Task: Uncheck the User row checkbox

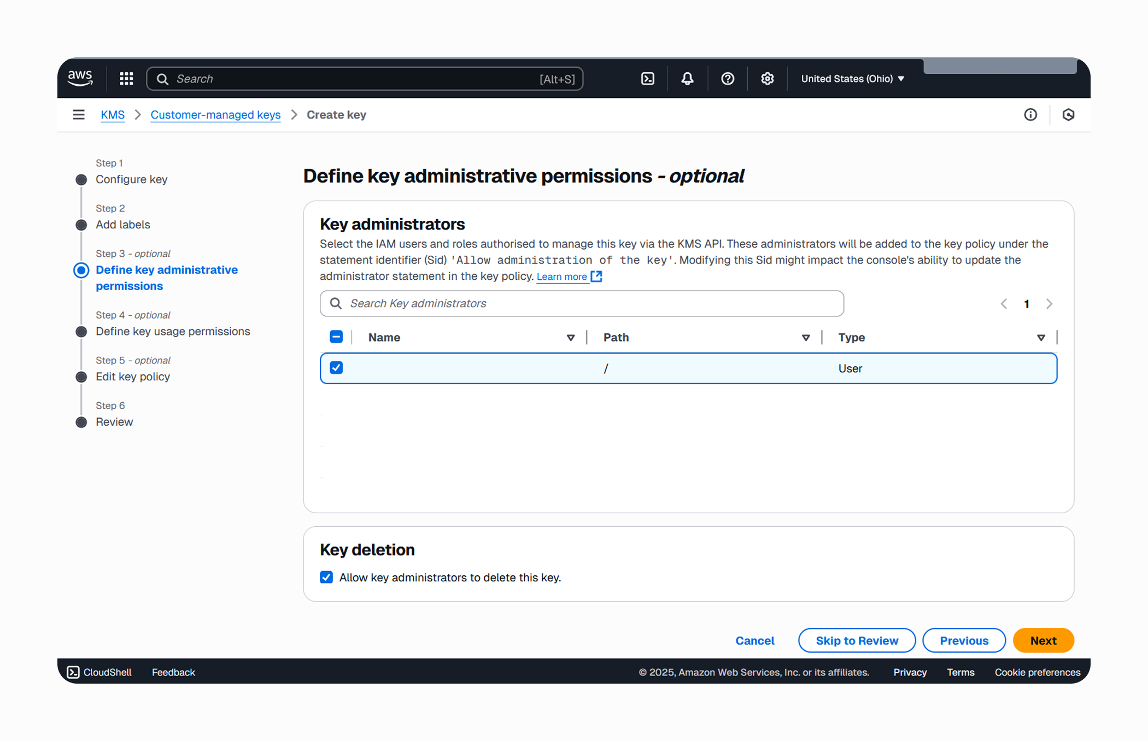Action: pos(336,368)
